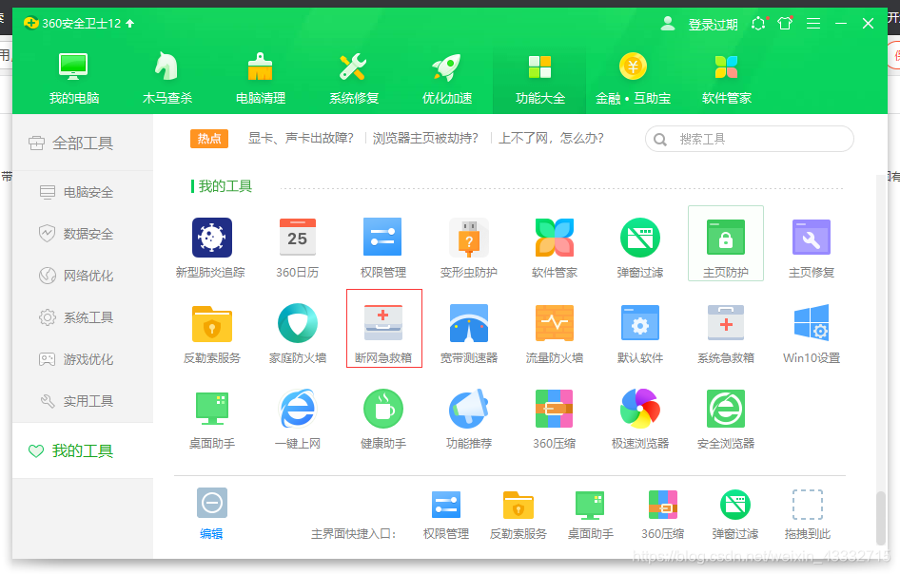Image resolution: width=900 pixels, height=574 pixels.
Task: Switch to the 系统修复 tab
Action: pyautogui.click(x=354, y=79)
